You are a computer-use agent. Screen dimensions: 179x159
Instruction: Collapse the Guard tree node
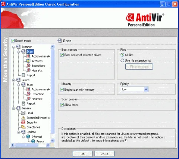[x=13, y=80]
